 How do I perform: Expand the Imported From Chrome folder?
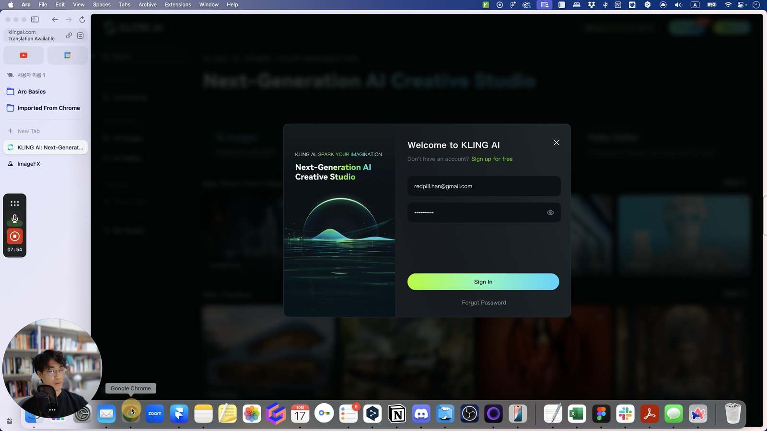click(x=46, y=108)
